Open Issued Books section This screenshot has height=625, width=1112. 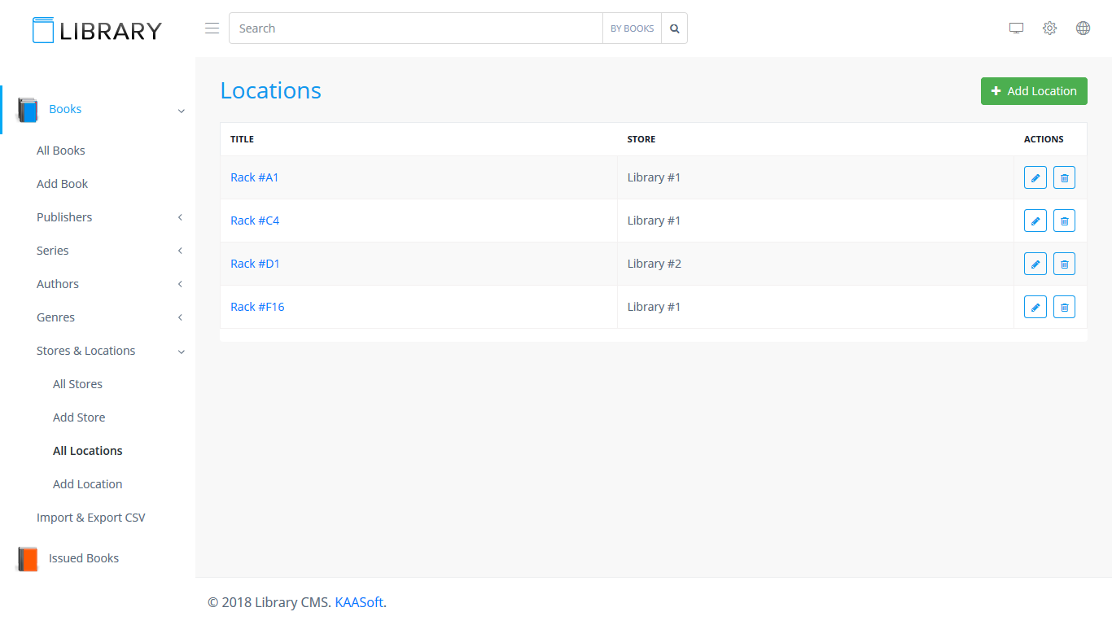[83, 558]
